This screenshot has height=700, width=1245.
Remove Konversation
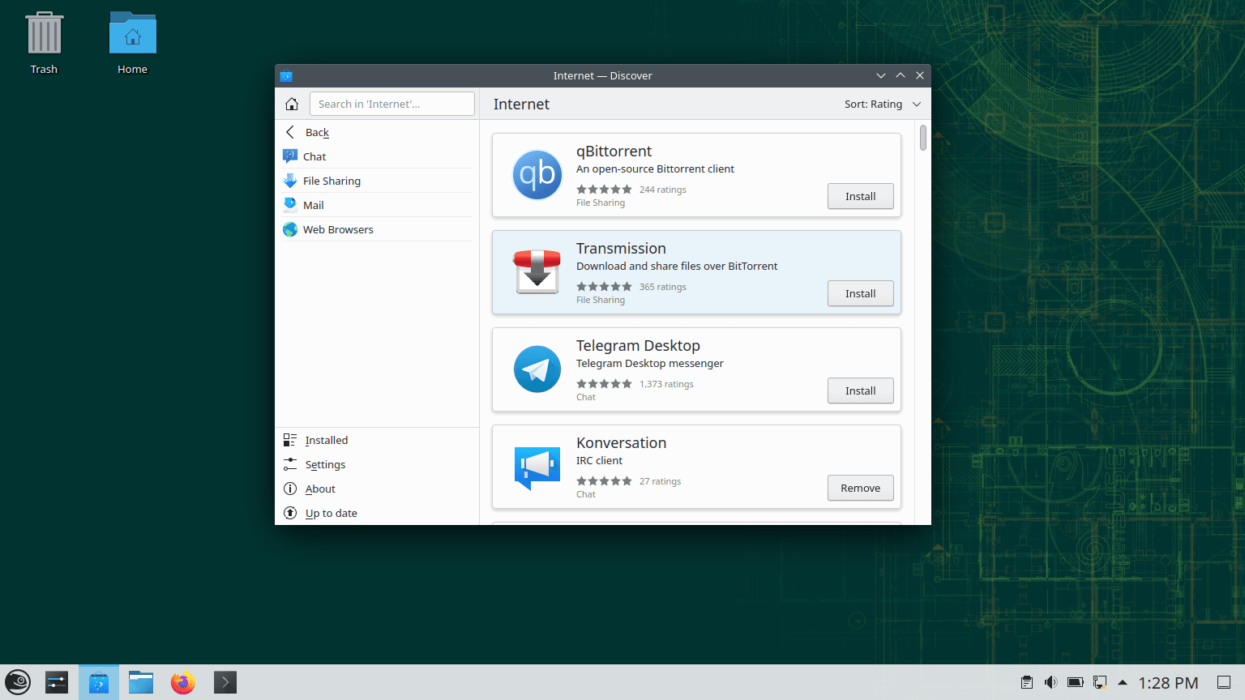(x=860, y=488)
